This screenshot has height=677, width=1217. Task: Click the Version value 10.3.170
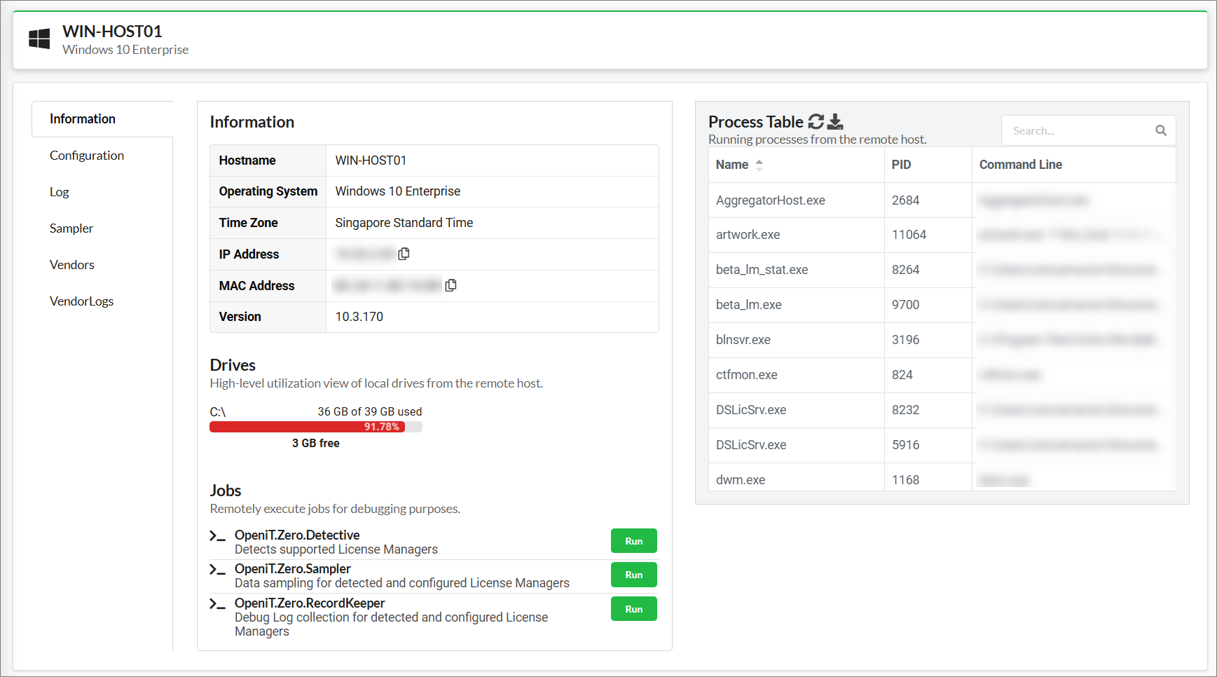(x=359, y=317)
